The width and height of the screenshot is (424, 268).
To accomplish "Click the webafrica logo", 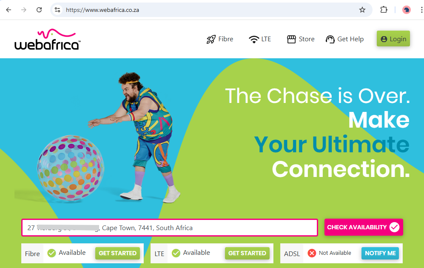I will pos(48,40).
